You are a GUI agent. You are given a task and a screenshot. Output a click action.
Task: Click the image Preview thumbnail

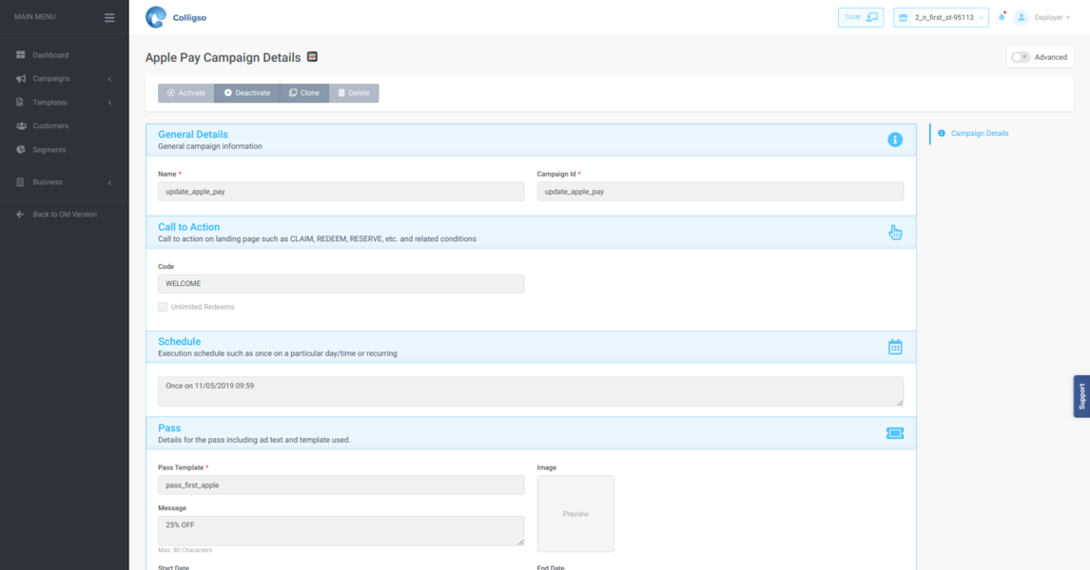tap(575, 514)
